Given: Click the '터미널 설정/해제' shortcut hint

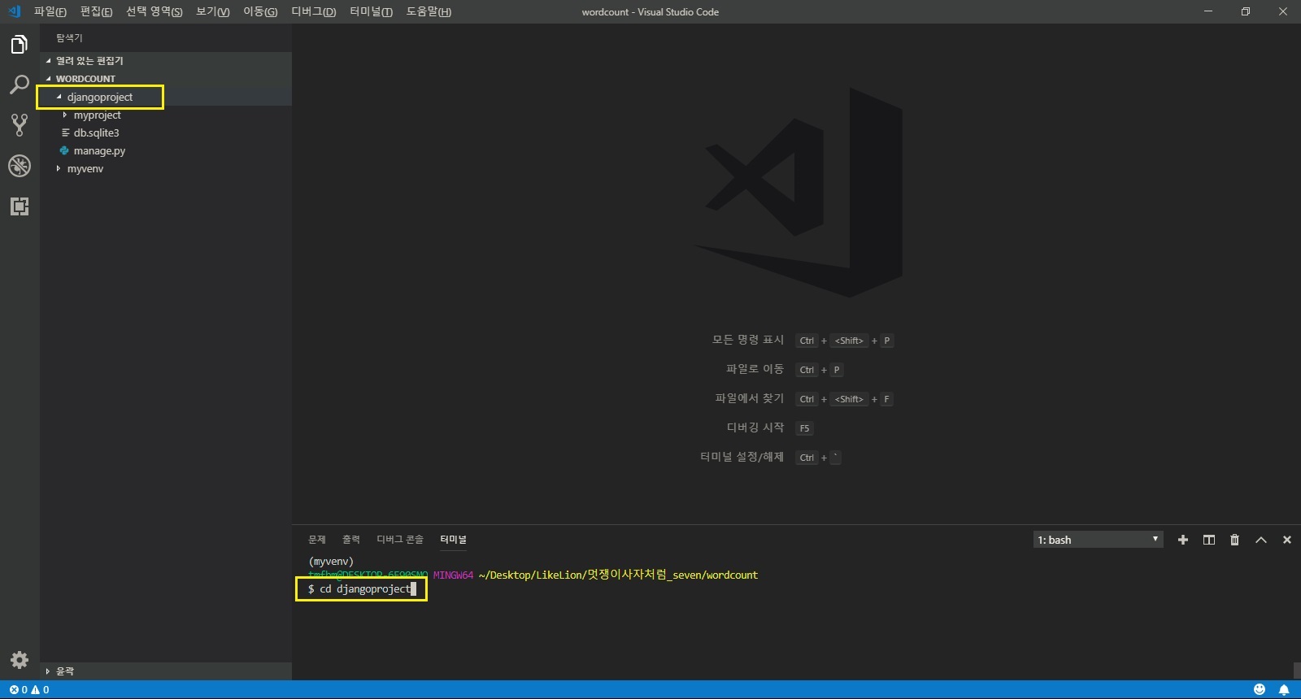Looking at the screenshot, I should (742, 457).
